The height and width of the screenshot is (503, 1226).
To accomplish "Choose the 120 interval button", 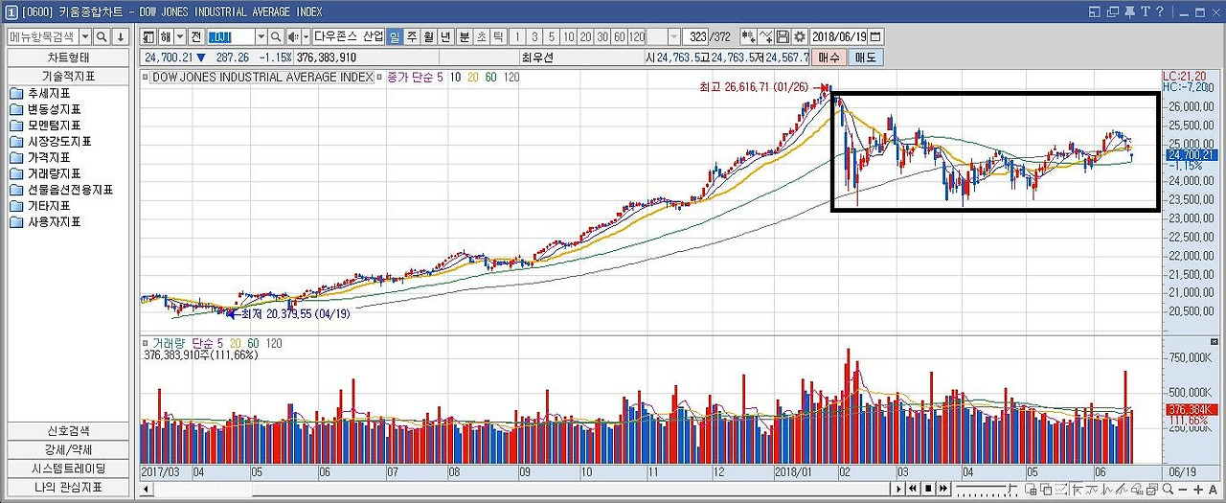I will pos(637,36).
